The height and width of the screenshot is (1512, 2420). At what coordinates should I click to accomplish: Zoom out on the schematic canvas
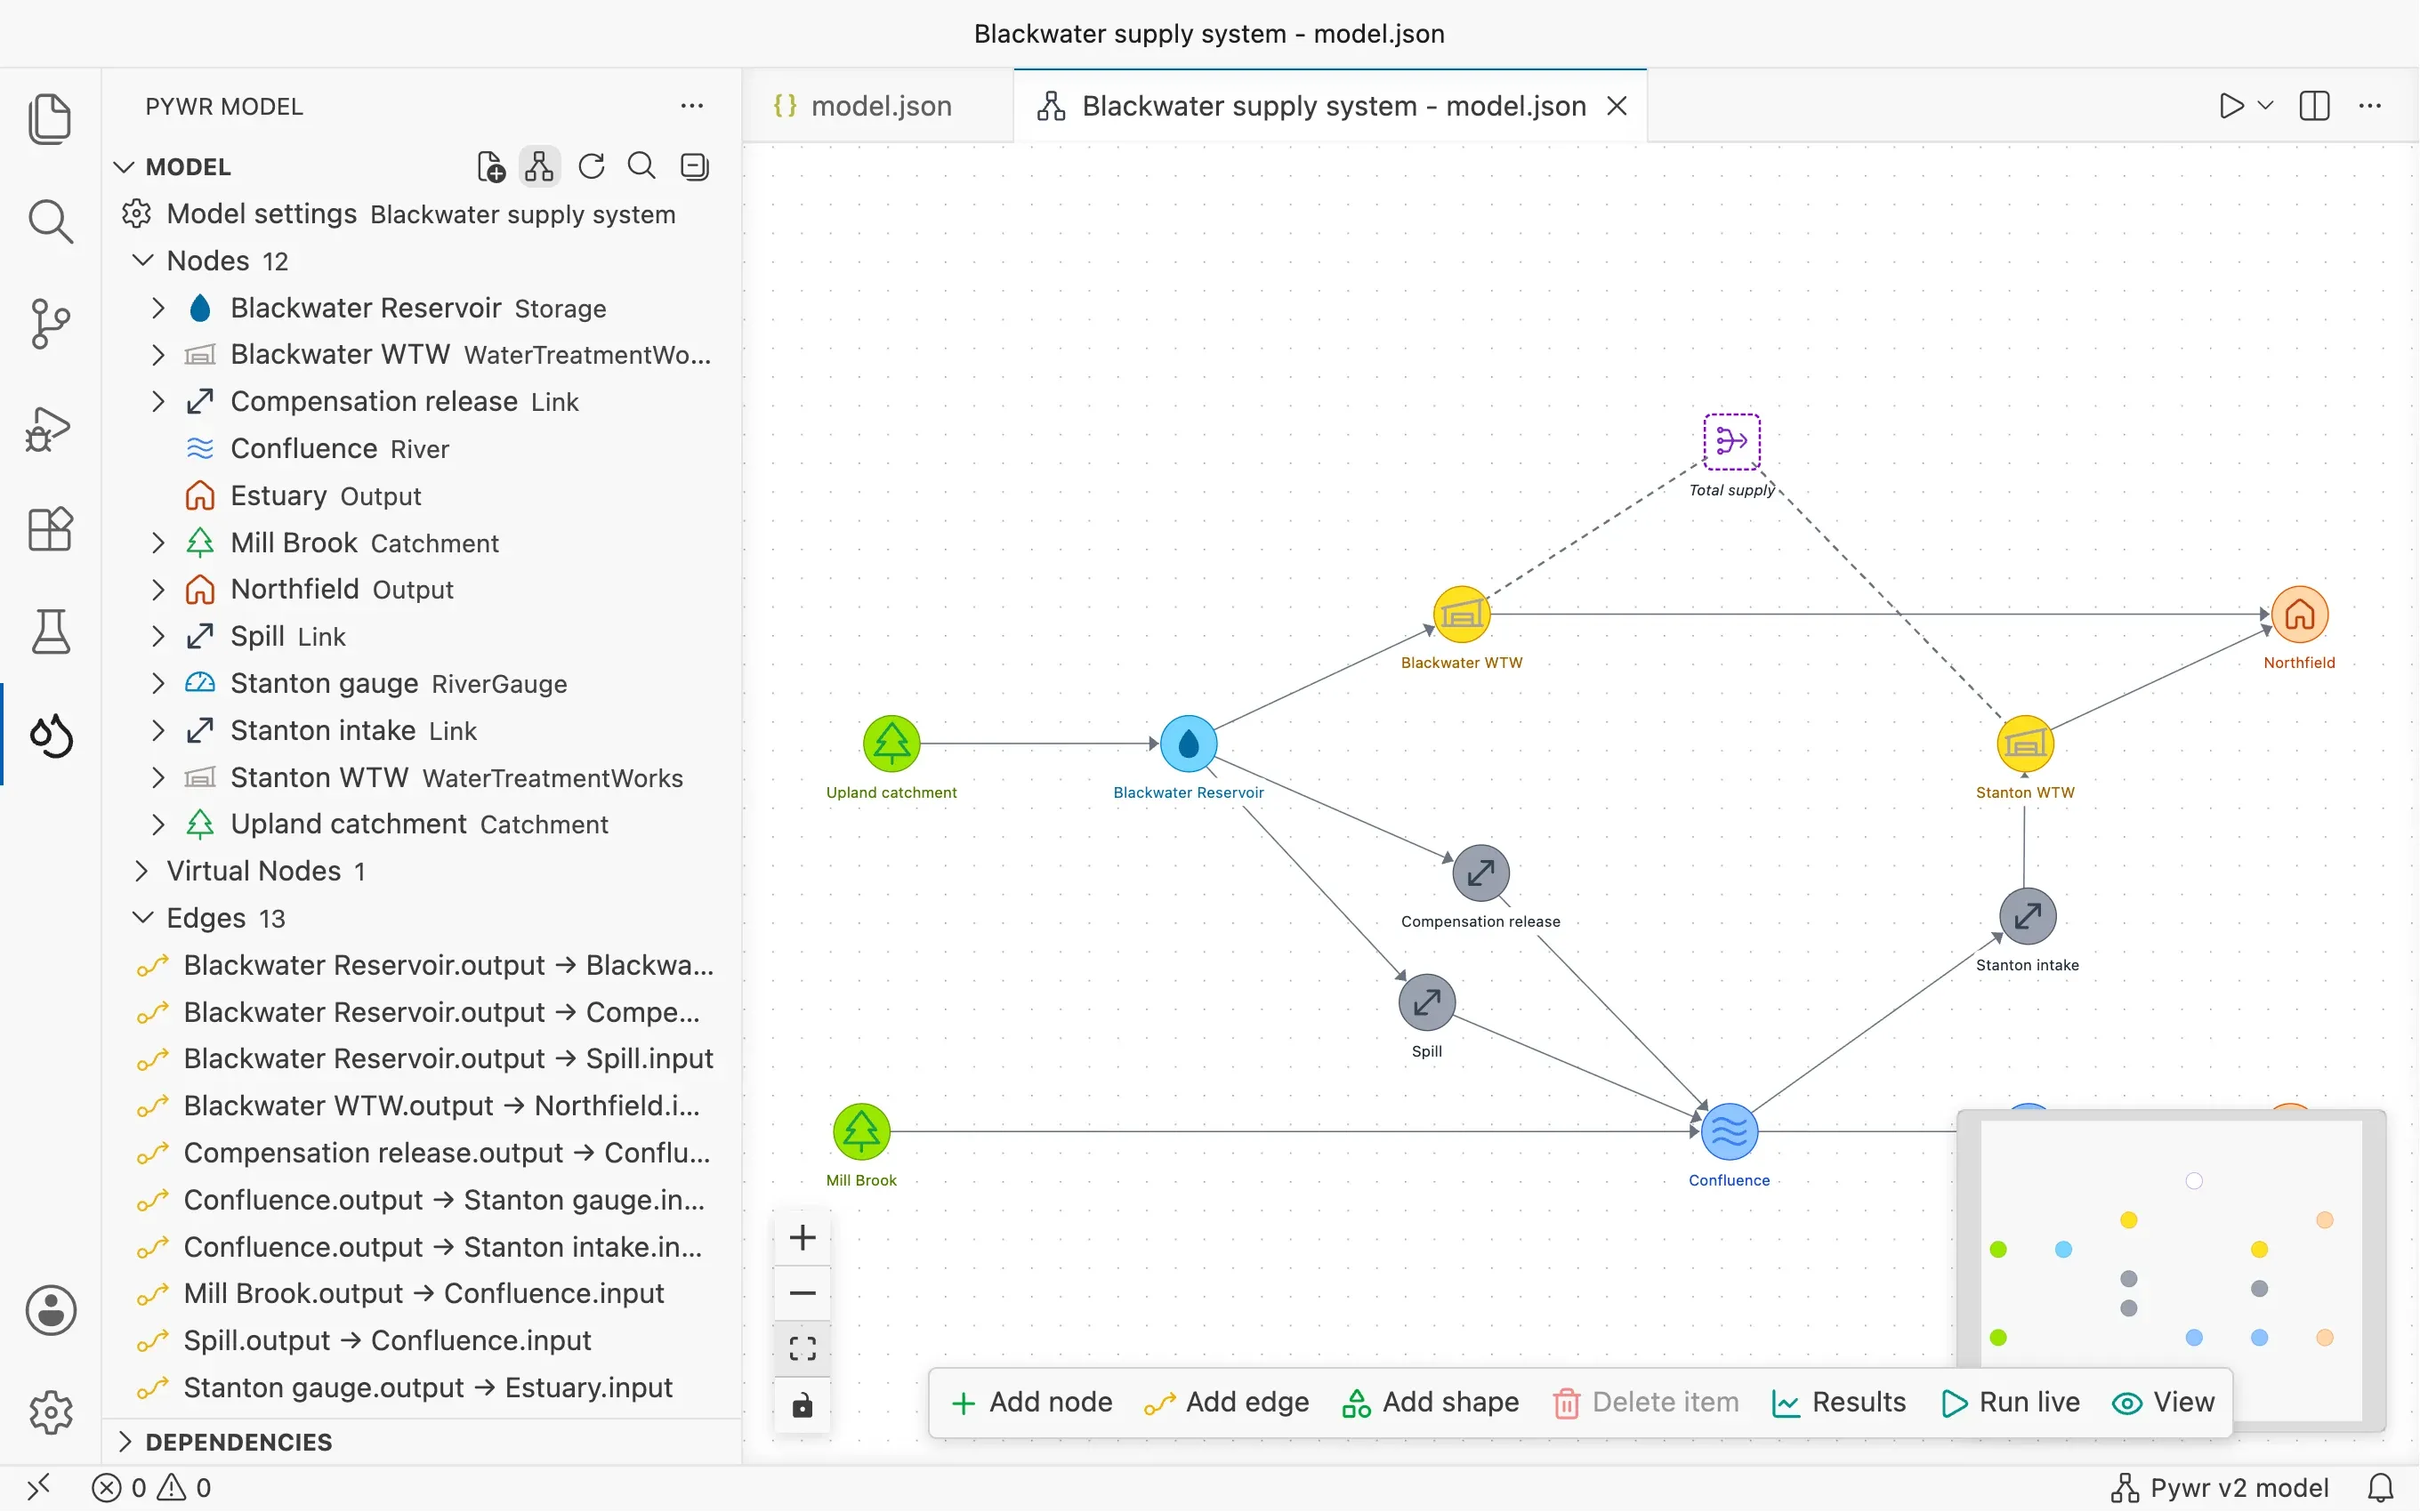(802, 1294)
